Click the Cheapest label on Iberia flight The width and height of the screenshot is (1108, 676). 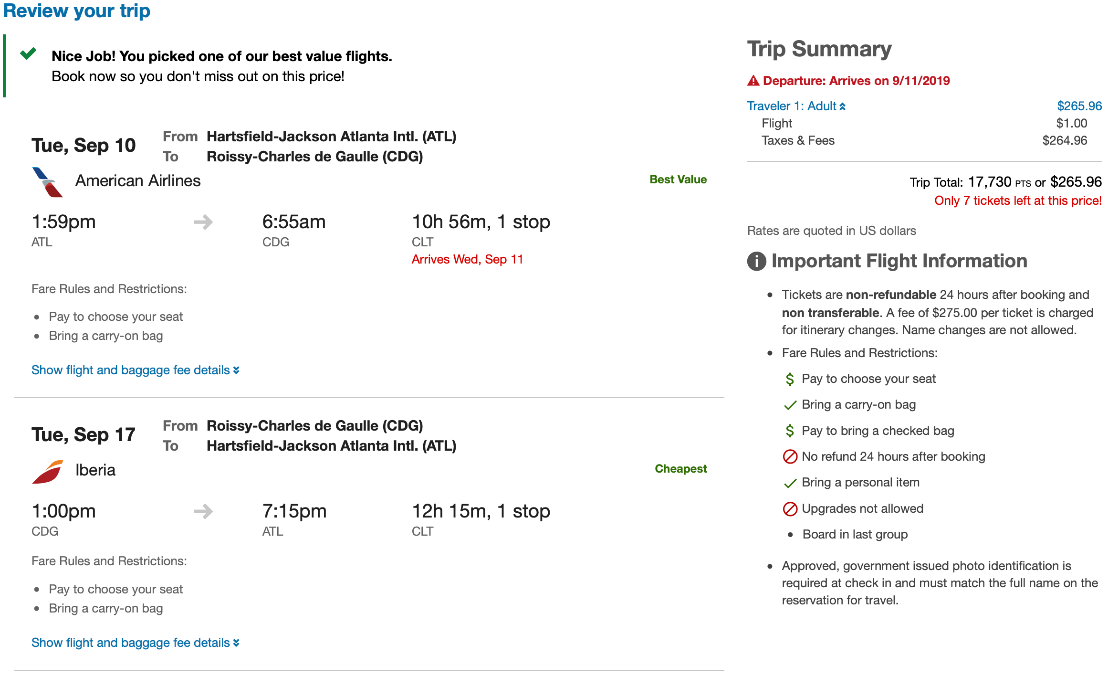pyautogui.click(x=680, y=469)
